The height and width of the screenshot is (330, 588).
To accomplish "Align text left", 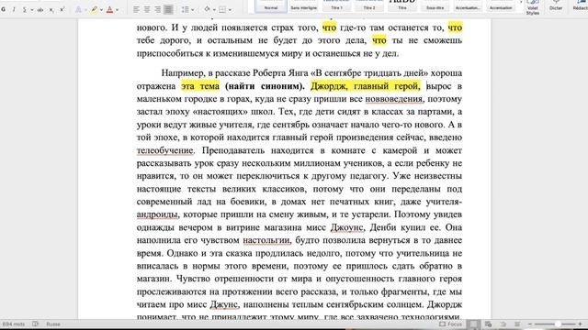I will point(136,10).
